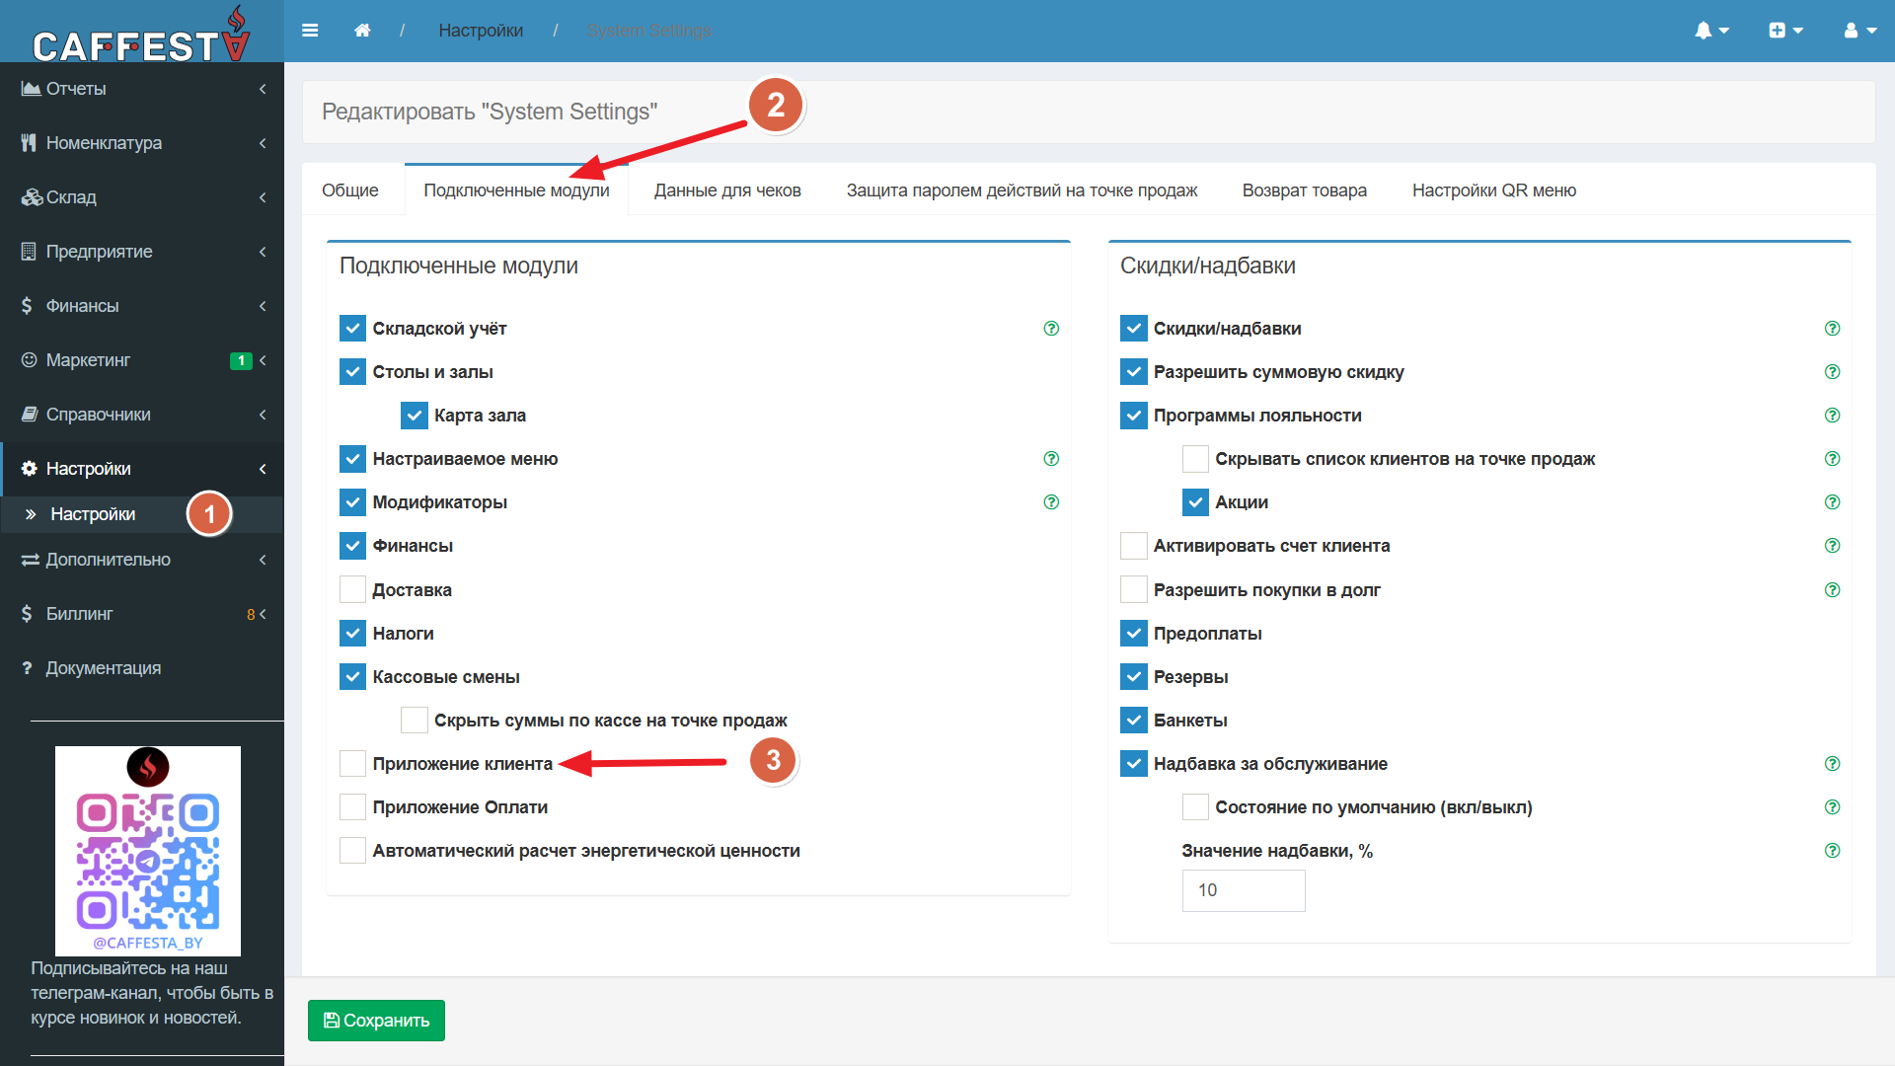Uncheck the Предоплаты checkbox
The height and width of the screenshot is (1066, 1895).
pos(1133,634)
